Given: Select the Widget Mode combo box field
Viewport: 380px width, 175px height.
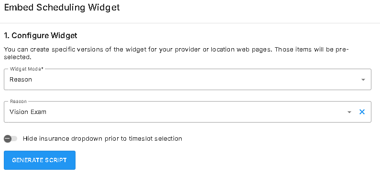Looking at the screenshot, I should point(187,80).
